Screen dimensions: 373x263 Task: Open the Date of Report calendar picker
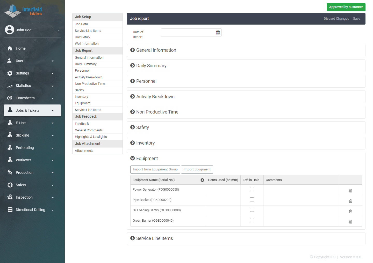coord(218,33)
